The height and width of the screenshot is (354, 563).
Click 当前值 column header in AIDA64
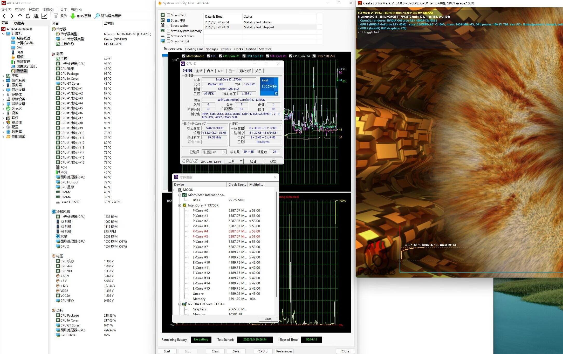pyautogui.click(x=109, y=23)
